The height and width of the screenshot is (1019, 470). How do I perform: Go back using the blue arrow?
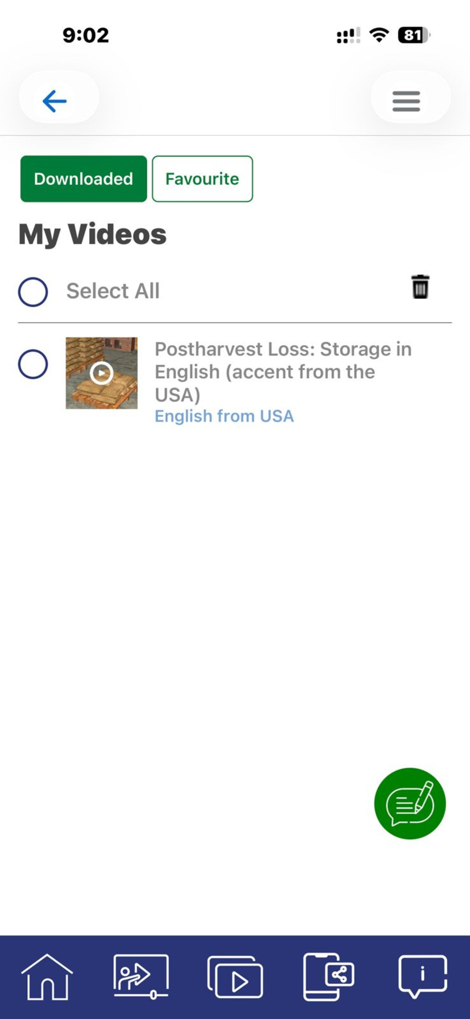click(55, 101)
